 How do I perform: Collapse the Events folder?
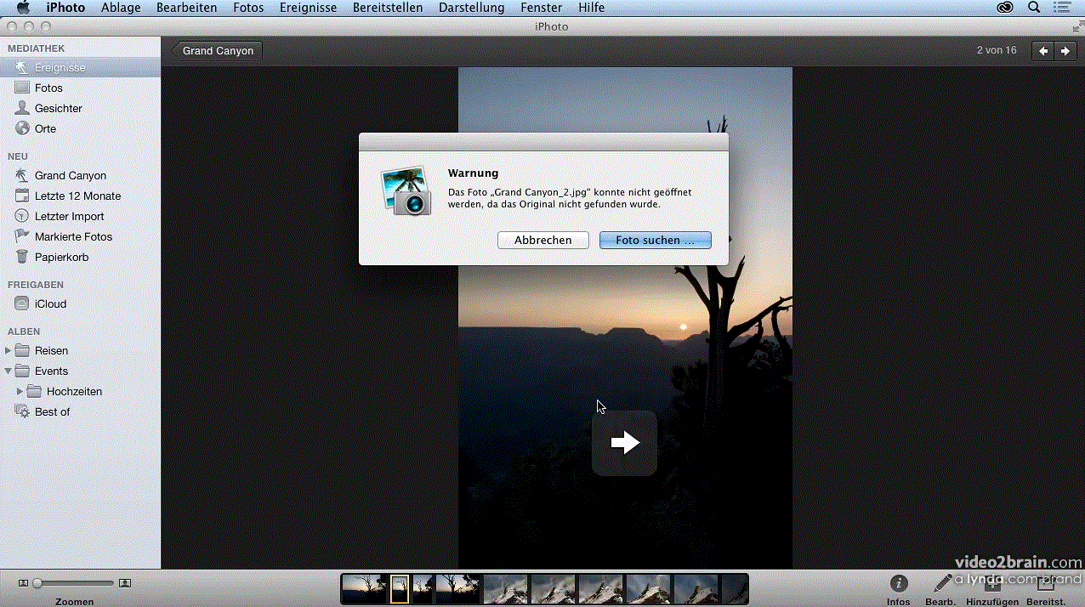(x=9, y=371)
